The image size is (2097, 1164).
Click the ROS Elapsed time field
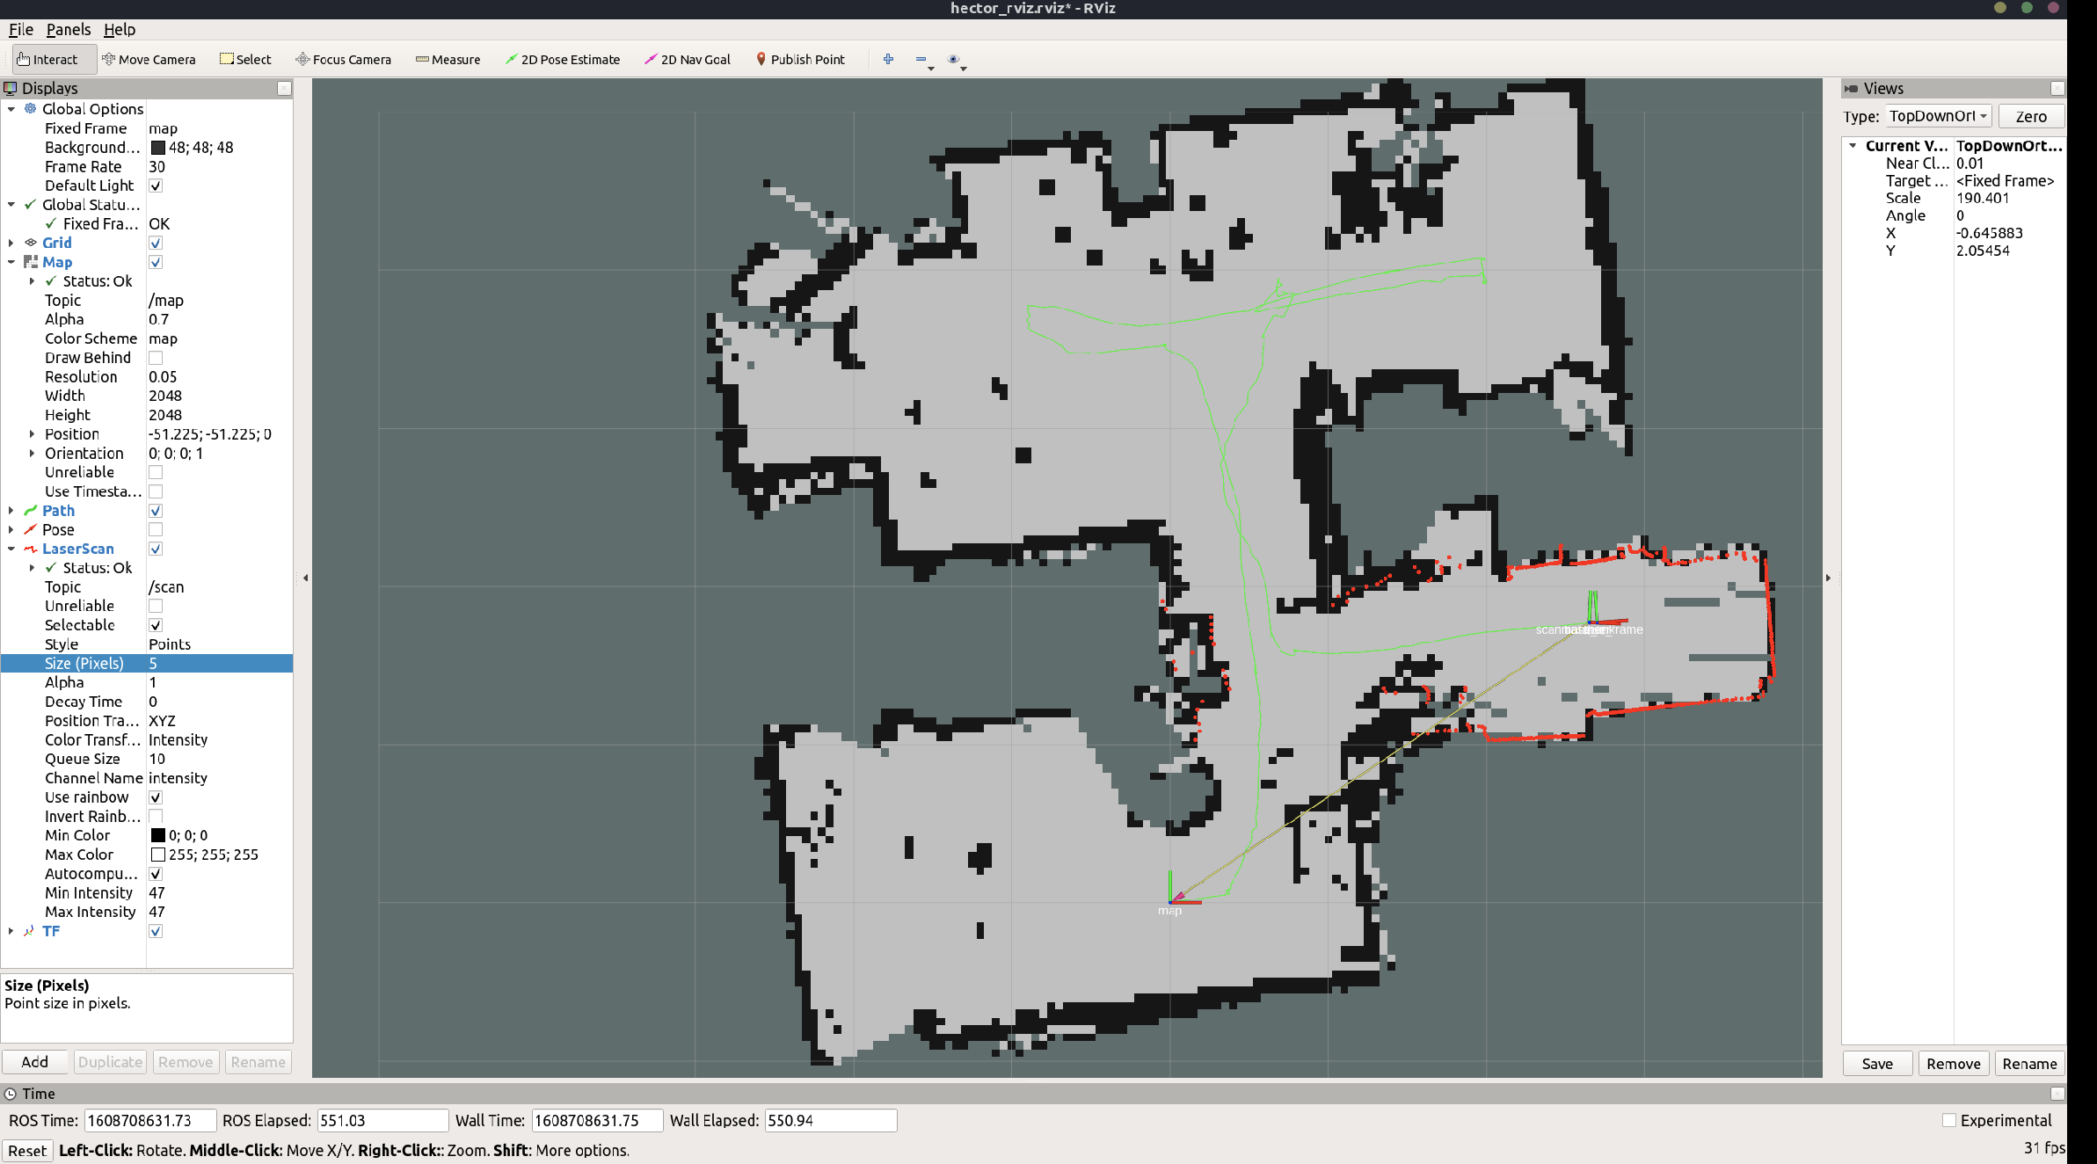click(x=382, y=1121)
